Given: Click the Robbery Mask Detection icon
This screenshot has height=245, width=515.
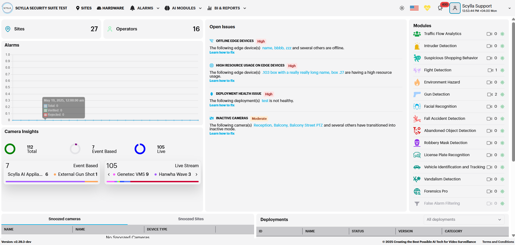Looking at the screenshot, I should (417, 143).
